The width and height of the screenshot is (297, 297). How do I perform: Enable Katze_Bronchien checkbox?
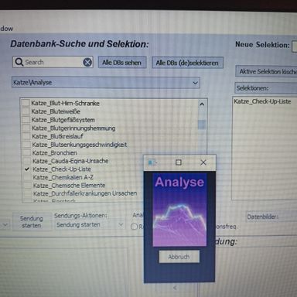26,152
